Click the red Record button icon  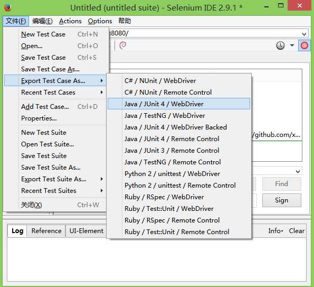(304, 46)
